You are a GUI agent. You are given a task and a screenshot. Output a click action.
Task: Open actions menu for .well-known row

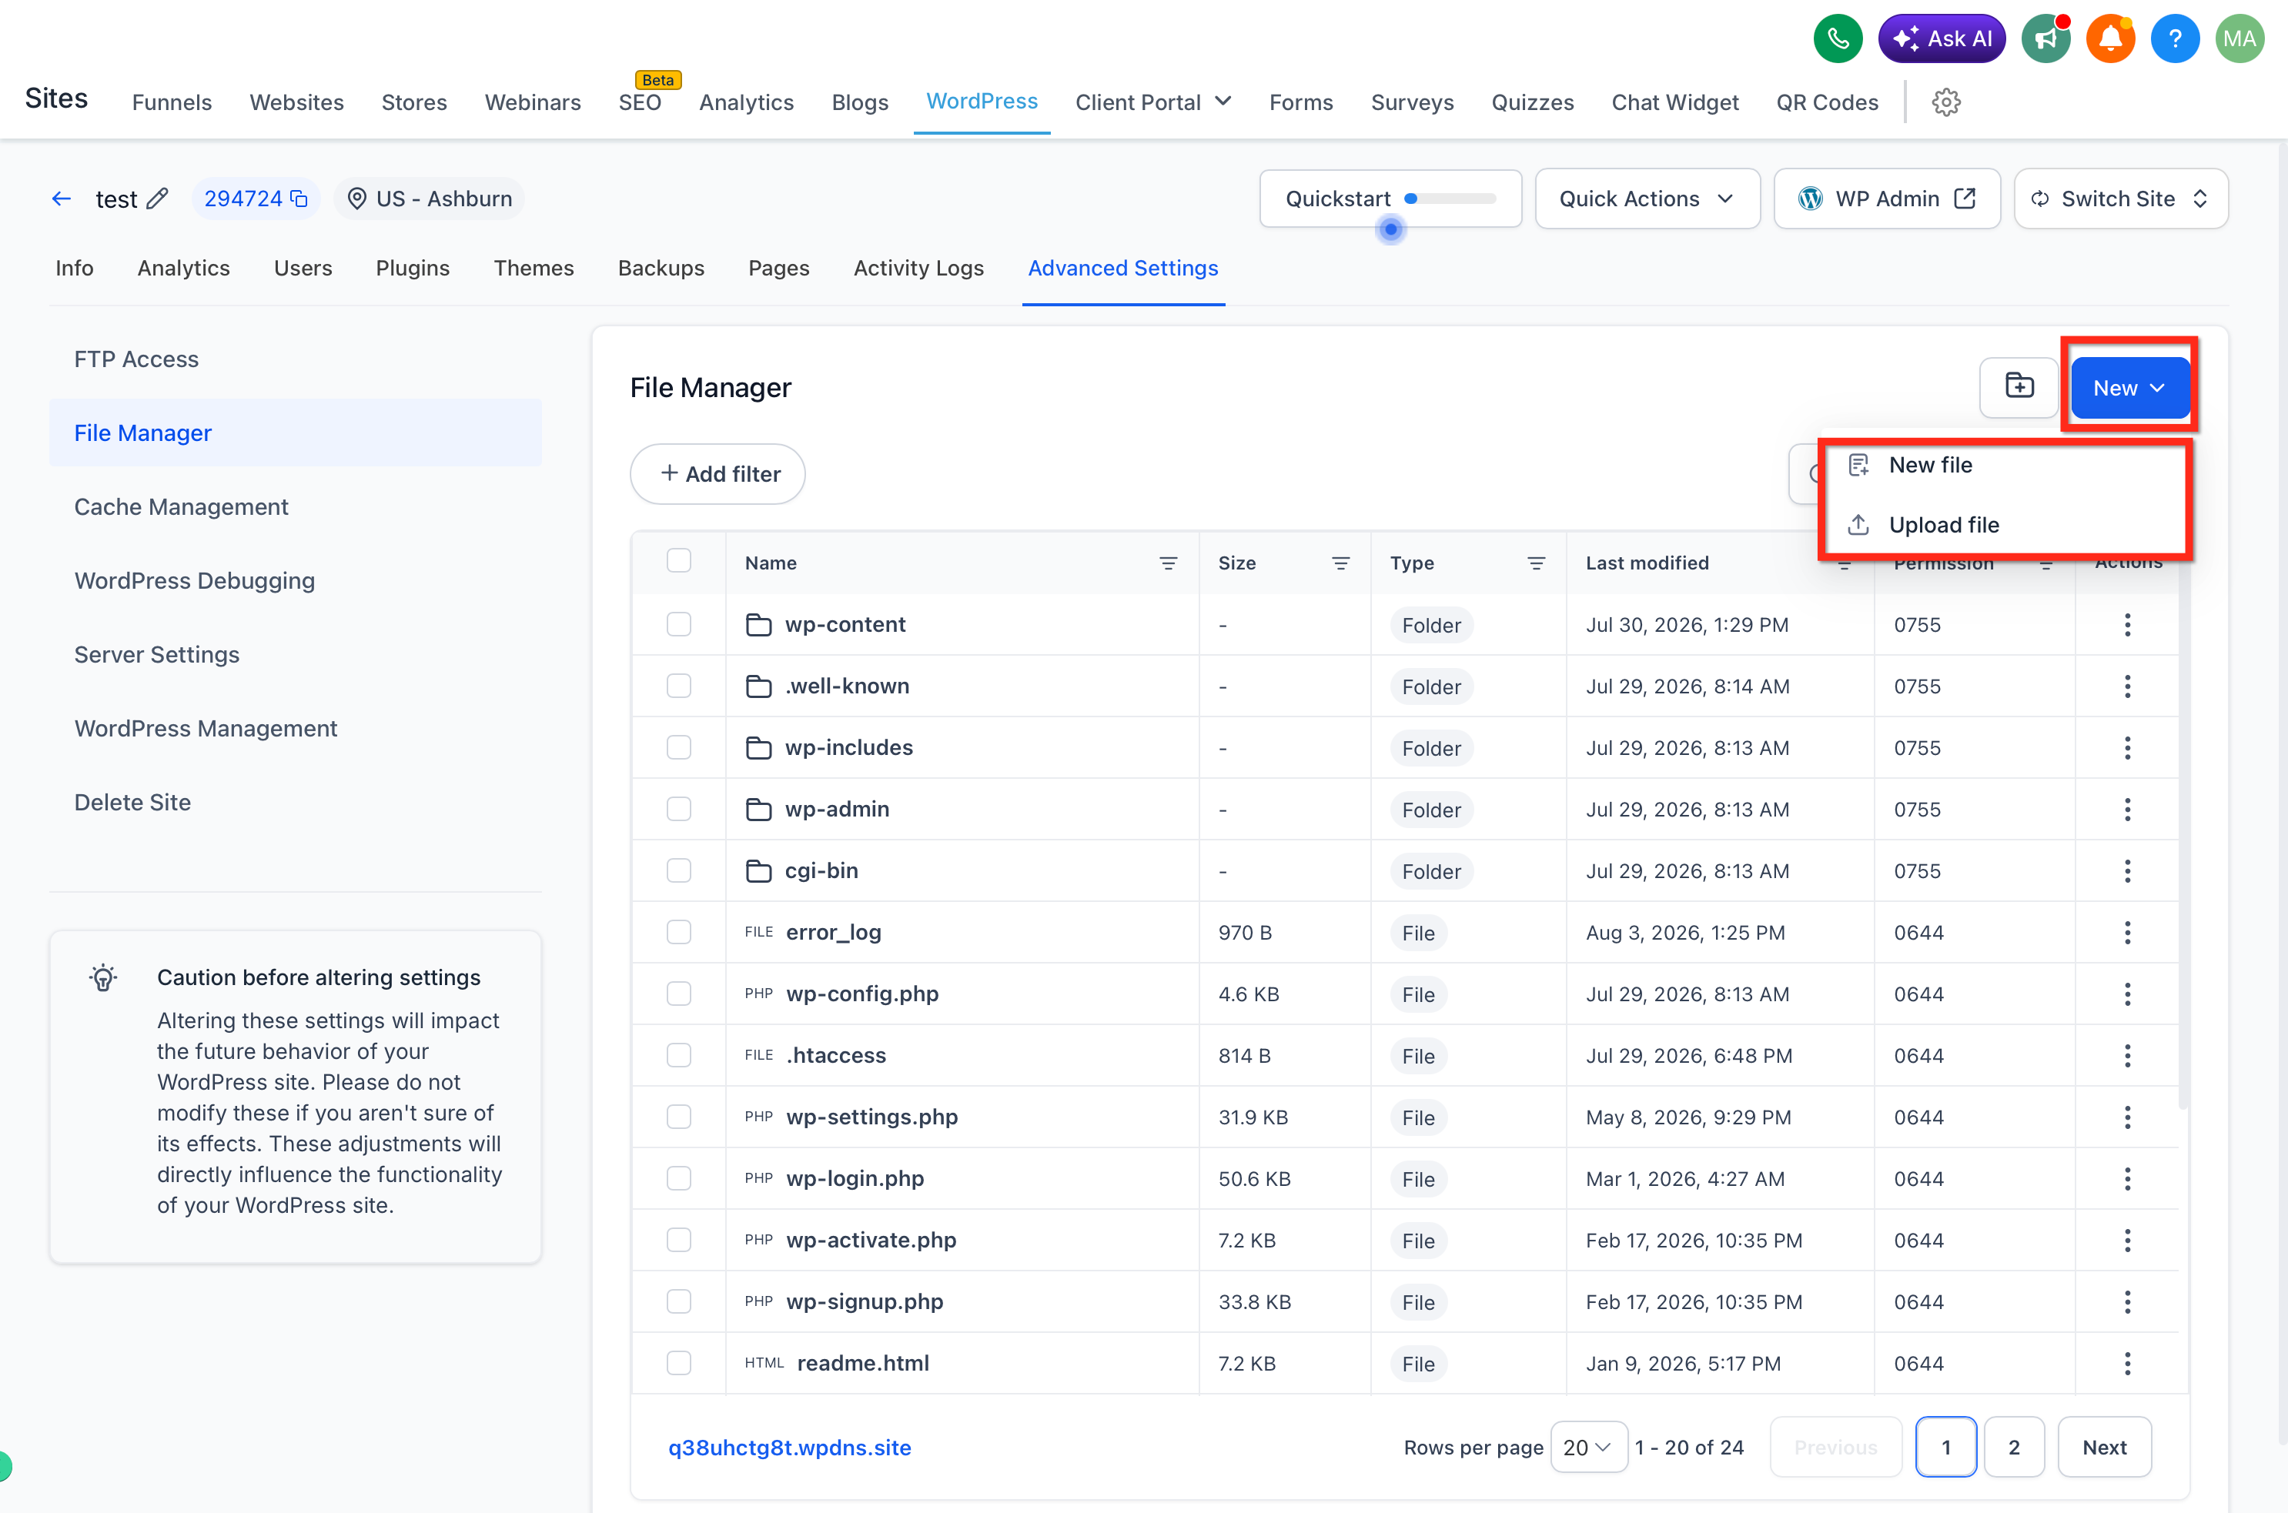click(x=2127, y=686)
